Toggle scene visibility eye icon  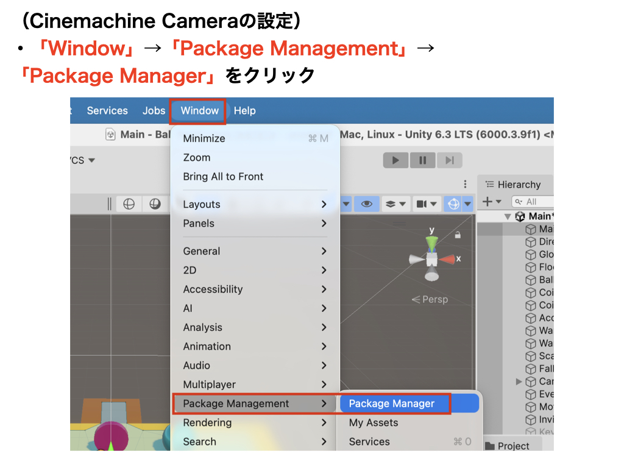click(366, 204)
